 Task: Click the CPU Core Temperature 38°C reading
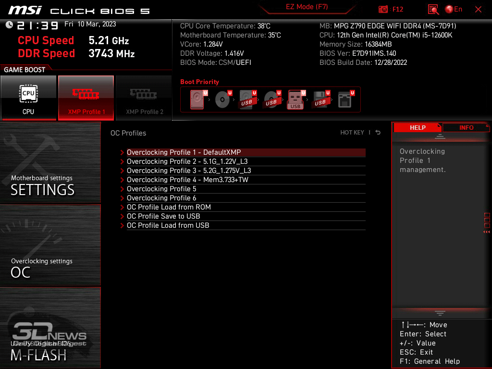coord(225,26)
